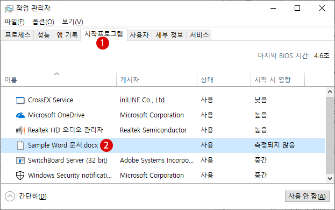Click Microsoft Corporation in Windows Security row
The width and height of the screenshot is (335, 210).
[152, 176]
